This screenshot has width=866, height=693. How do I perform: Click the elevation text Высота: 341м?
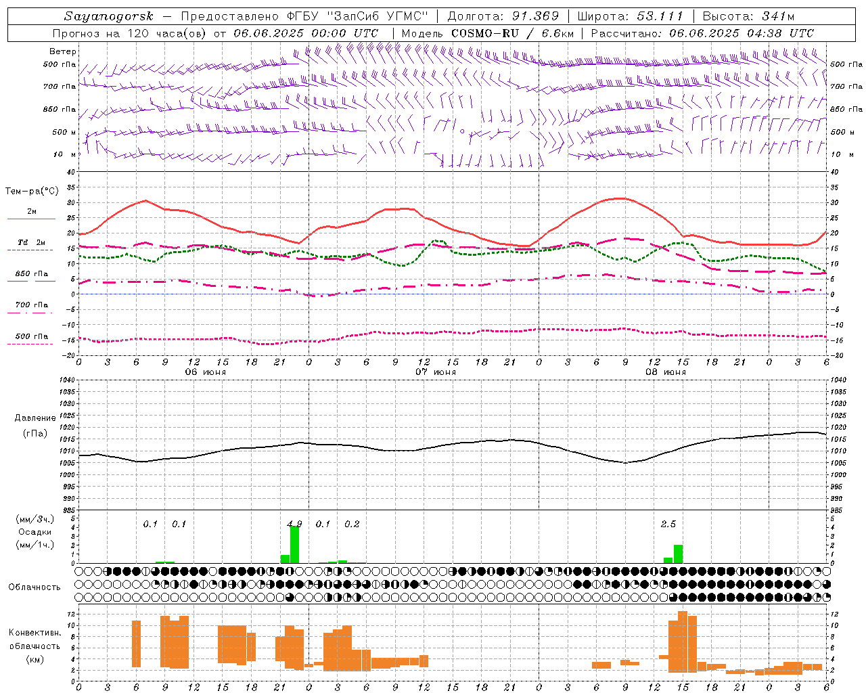(748, 16)
